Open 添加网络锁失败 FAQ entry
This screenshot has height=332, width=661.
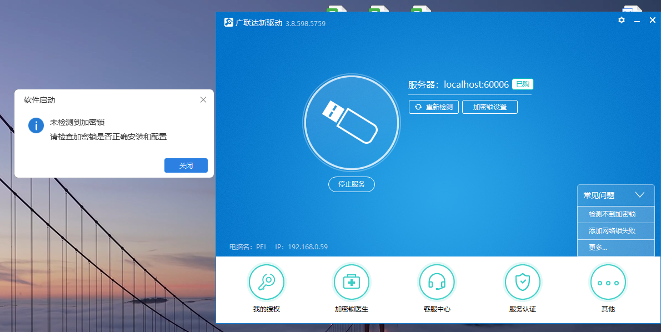tap(616, 231)
